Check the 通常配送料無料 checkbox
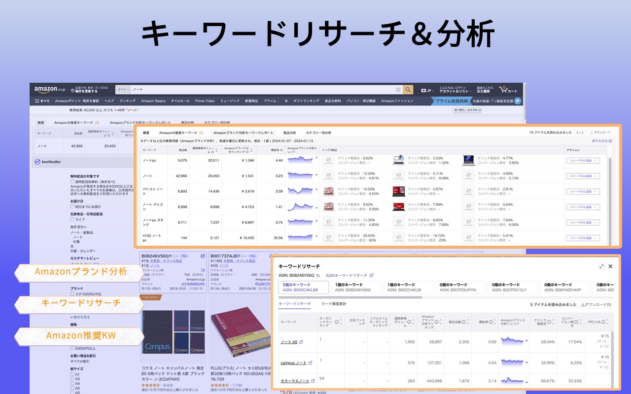This screenshot has width=631, height=394. click(72, 181)
